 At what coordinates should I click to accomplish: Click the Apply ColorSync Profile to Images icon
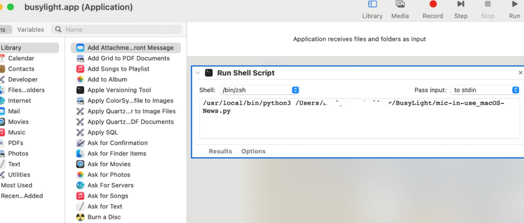click(x=80, y=101)
